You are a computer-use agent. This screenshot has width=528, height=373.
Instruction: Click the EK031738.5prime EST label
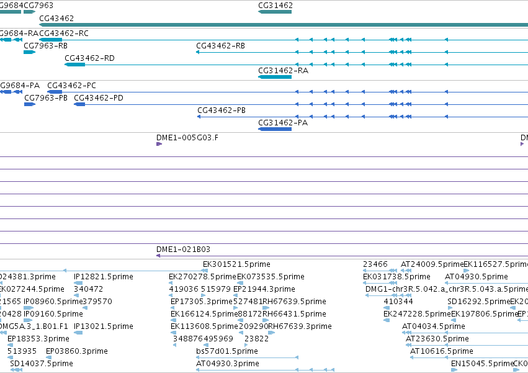(x=396, y=277)
